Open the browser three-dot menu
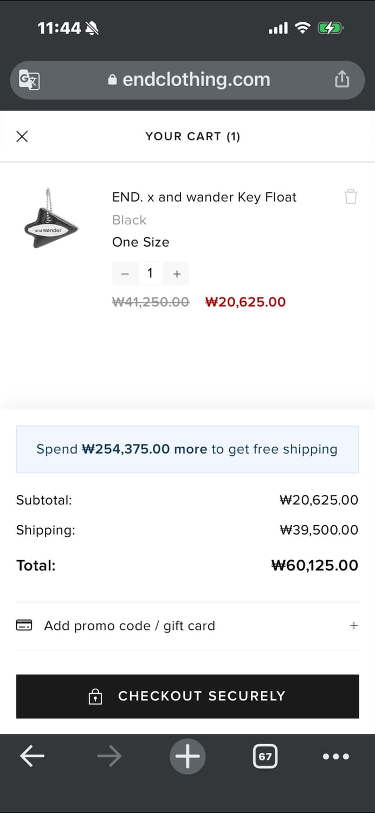This screenshot has width=375, height=813. point(336,756)
